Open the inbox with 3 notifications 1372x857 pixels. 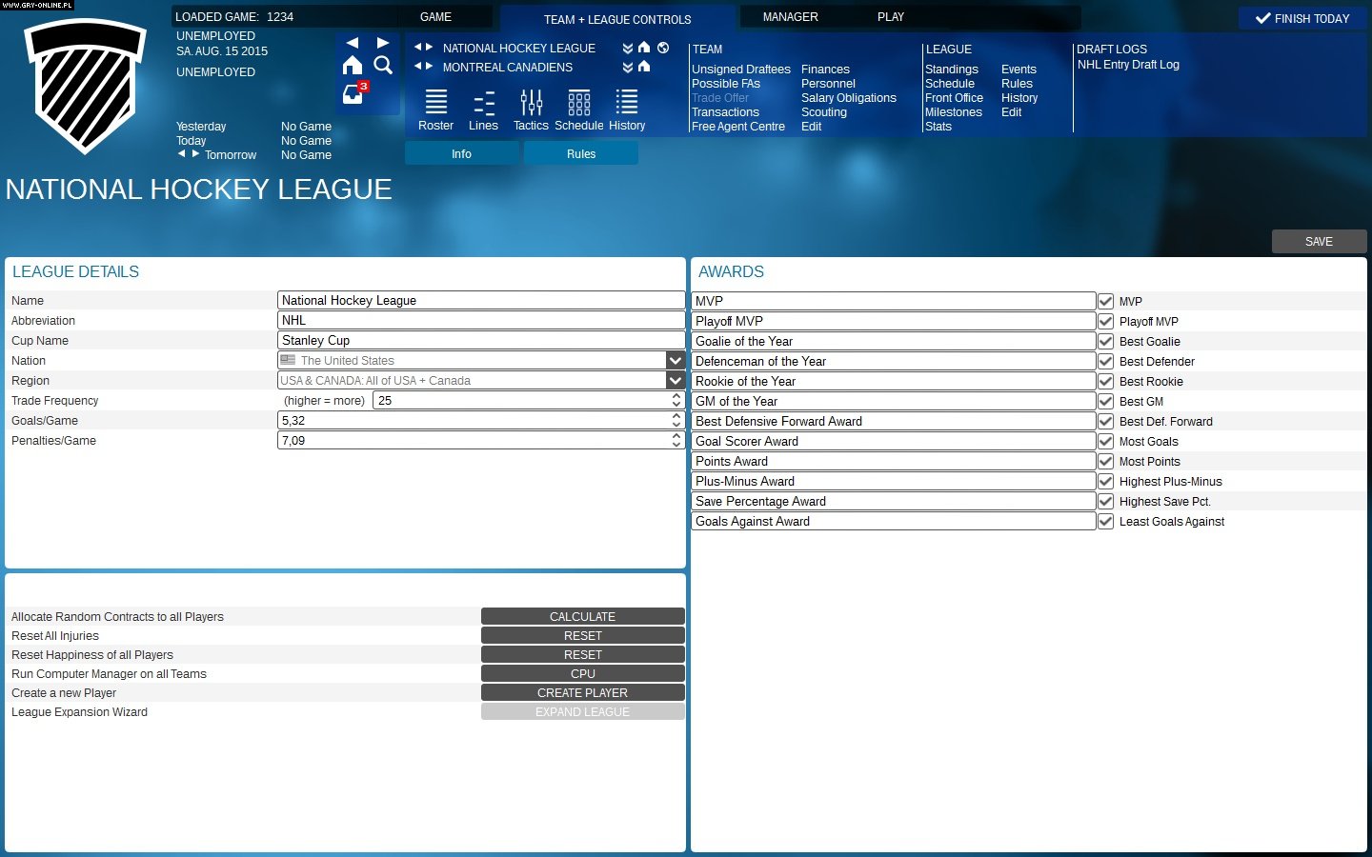(353, 93)
